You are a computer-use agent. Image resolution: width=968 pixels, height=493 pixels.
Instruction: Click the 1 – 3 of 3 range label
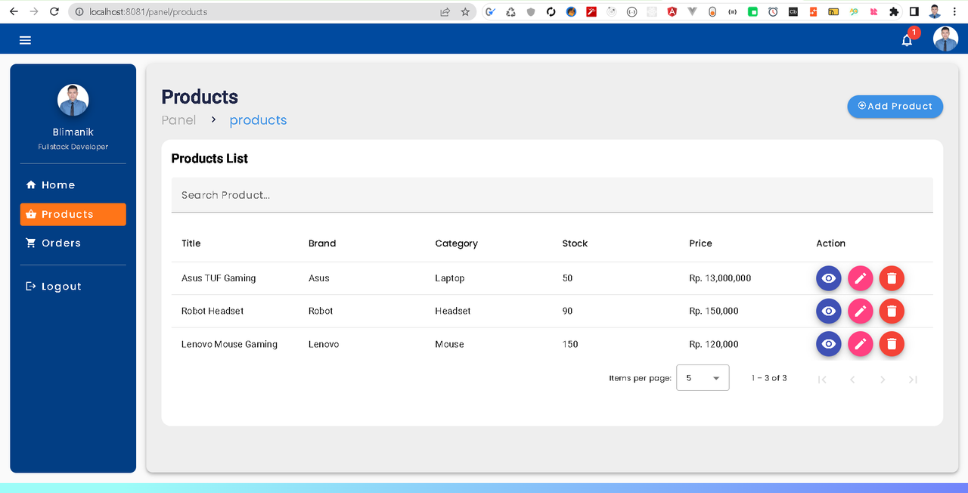(769, 378)
